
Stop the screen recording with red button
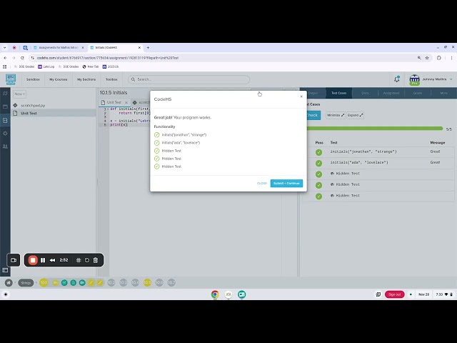point(33,260)
